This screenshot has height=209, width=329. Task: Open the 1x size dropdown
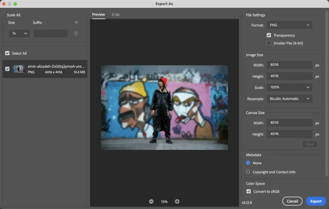coord(19,33)
